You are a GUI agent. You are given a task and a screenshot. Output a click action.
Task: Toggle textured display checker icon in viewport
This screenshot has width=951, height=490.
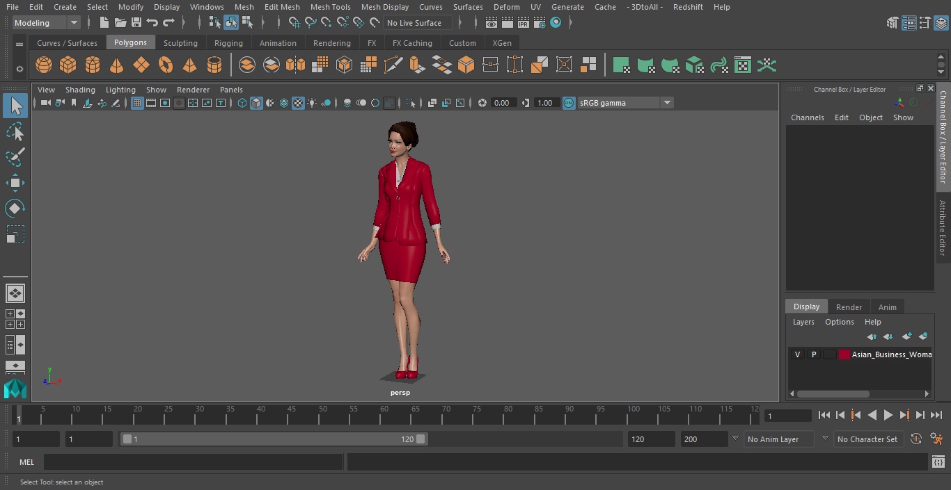[298, 103]
